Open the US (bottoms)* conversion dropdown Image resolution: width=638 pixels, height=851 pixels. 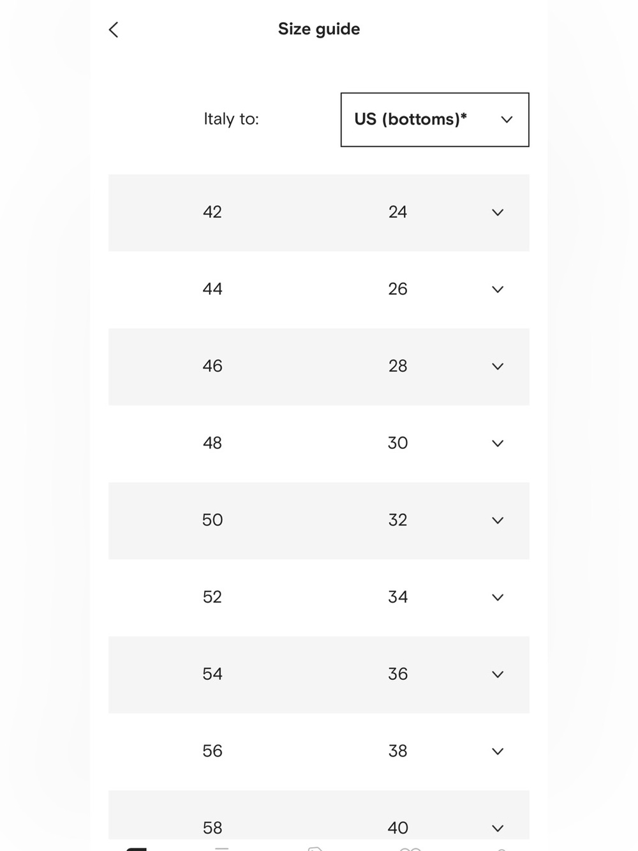[x=434, y=119]
